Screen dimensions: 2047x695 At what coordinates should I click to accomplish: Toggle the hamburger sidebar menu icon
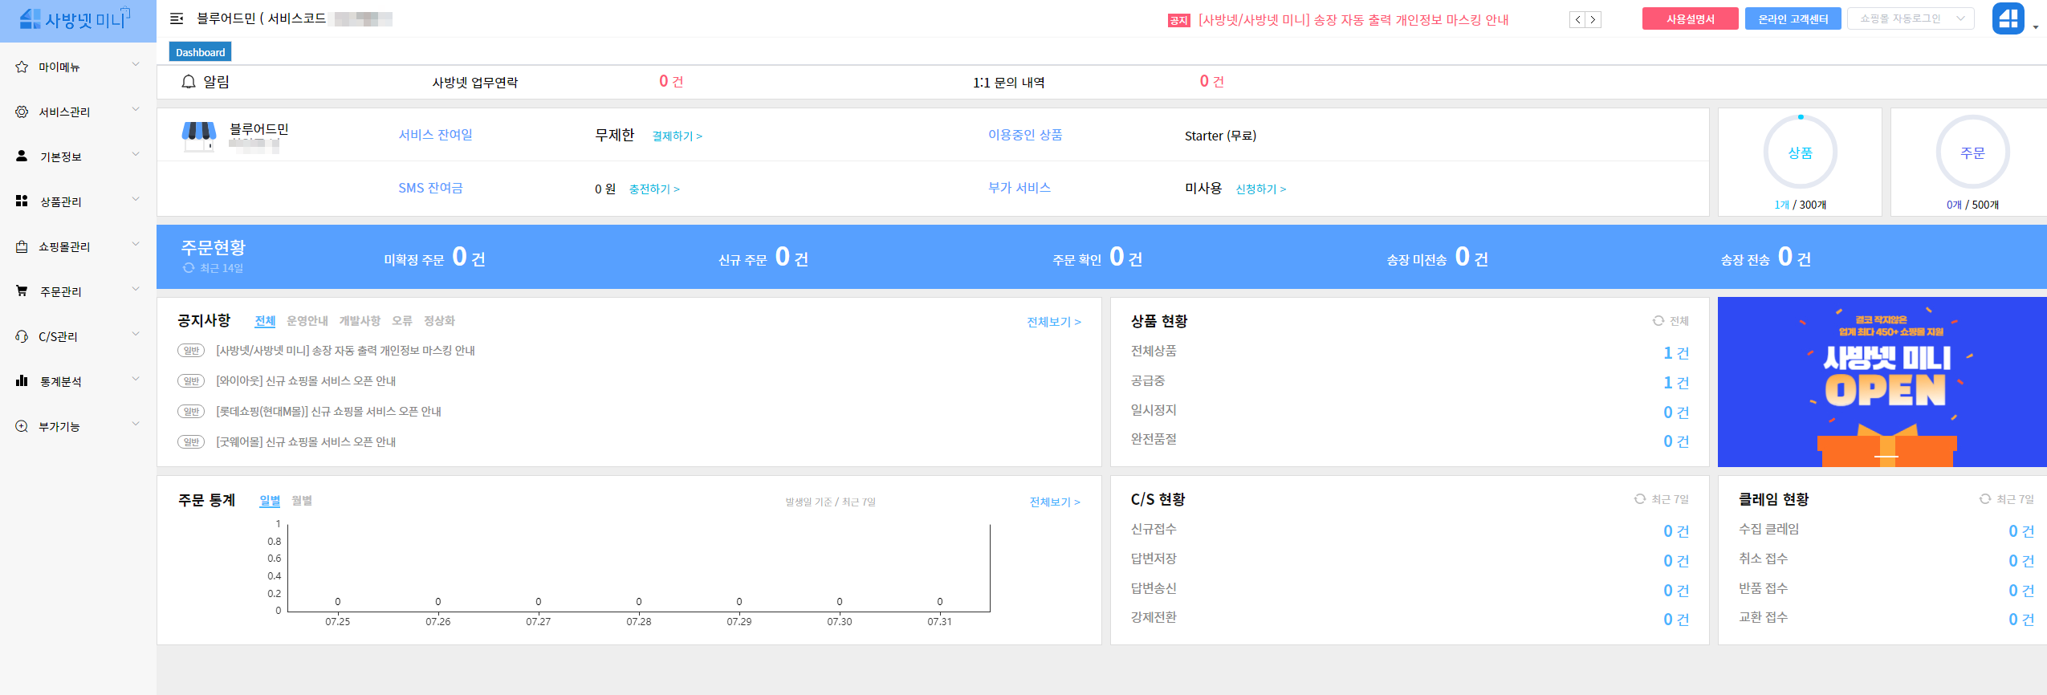177,18
